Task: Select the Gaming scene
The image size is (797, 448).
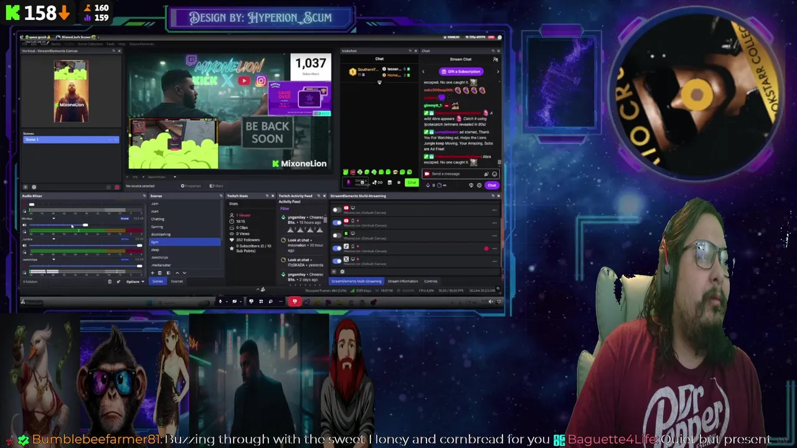Action: [157, 227]
